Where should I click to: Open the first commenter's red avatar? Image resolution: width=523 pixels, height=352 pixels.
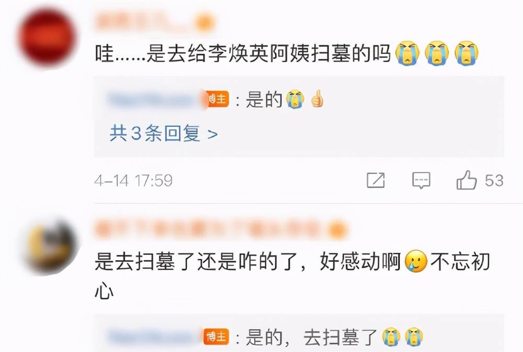click(47, 38)
